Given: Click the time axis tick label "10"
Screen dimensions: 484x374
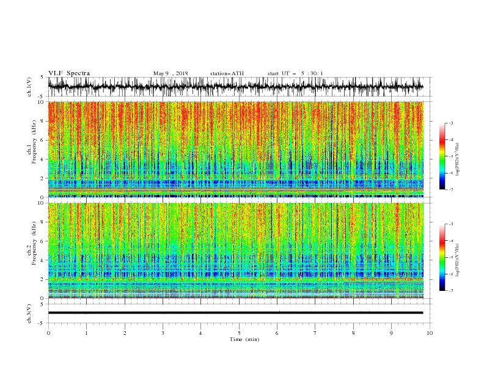Looking at the screenshot, I should (430, 333).
